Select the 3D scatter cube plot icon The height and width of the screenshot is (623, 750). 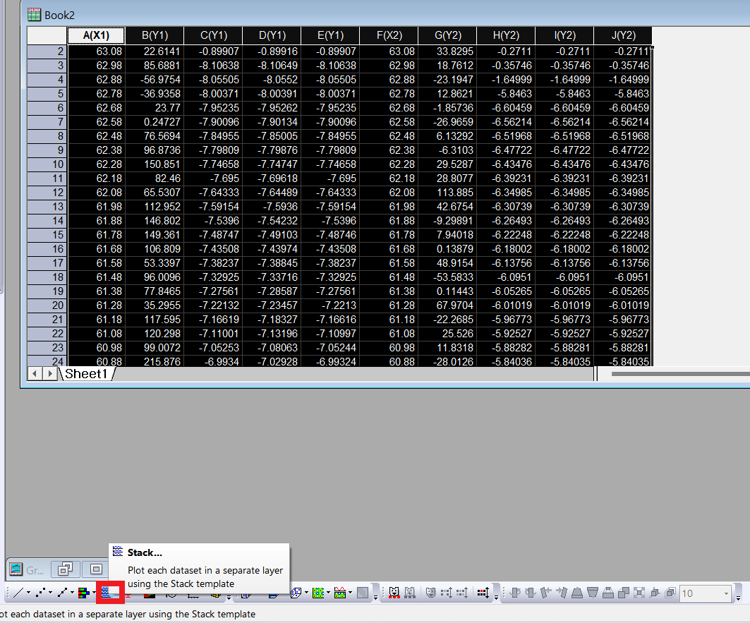(296, 593)
